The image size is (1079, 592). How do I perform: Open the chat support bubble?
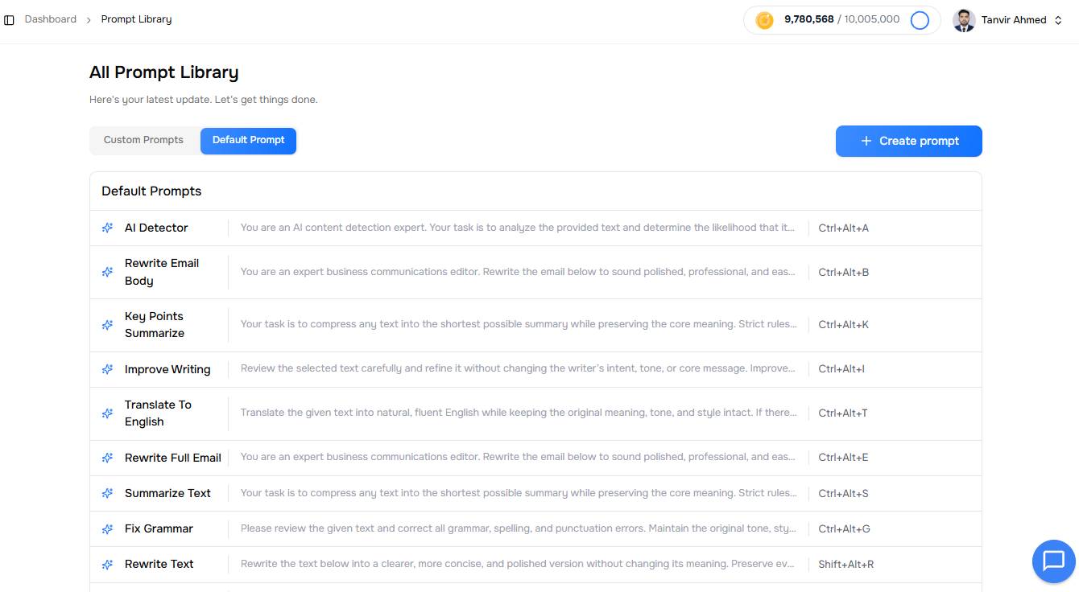[1053, 561]
